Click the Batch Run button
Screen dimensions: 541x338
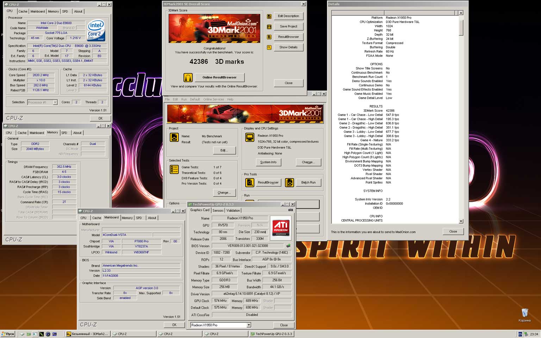(x=308, y=182)
